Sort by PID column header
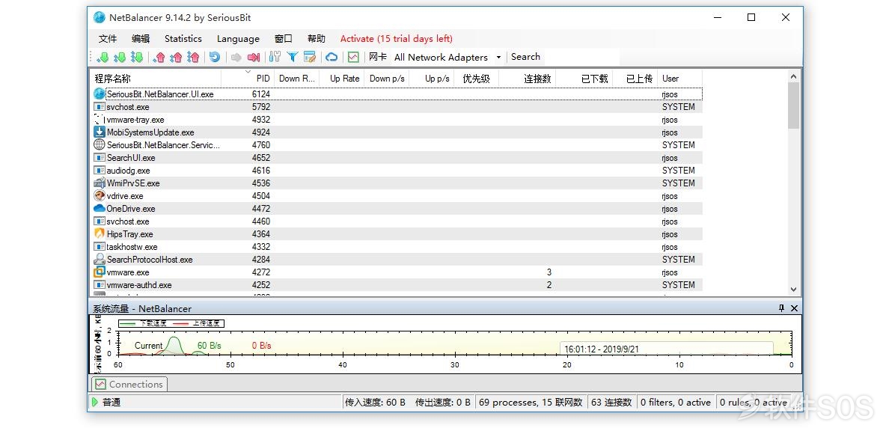This screenshot has width=886, height=428. [248, 79]
